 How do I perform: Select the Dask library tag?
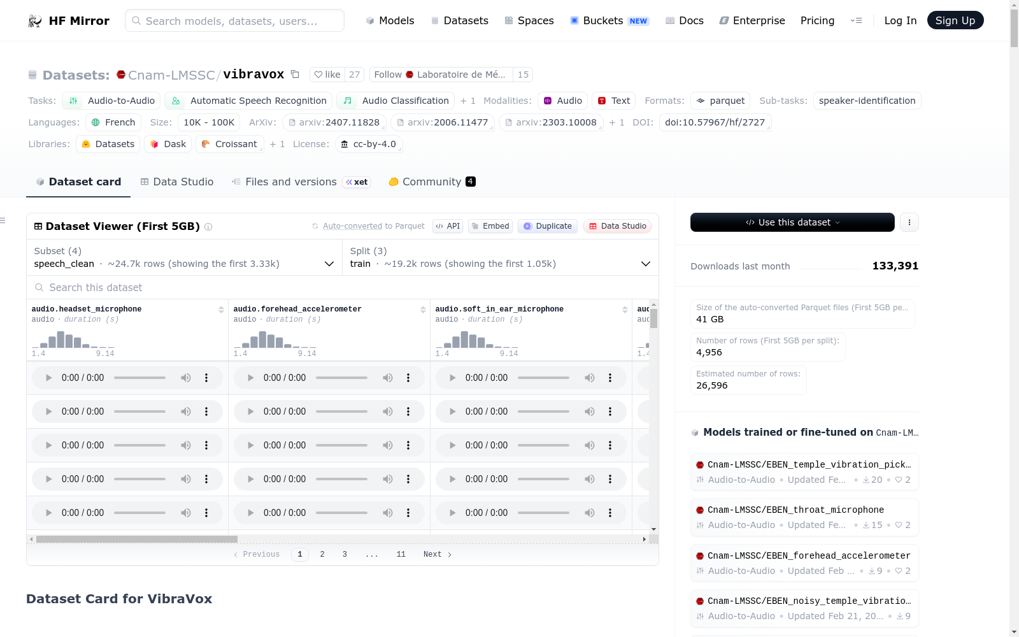click(x=168, y=144)
